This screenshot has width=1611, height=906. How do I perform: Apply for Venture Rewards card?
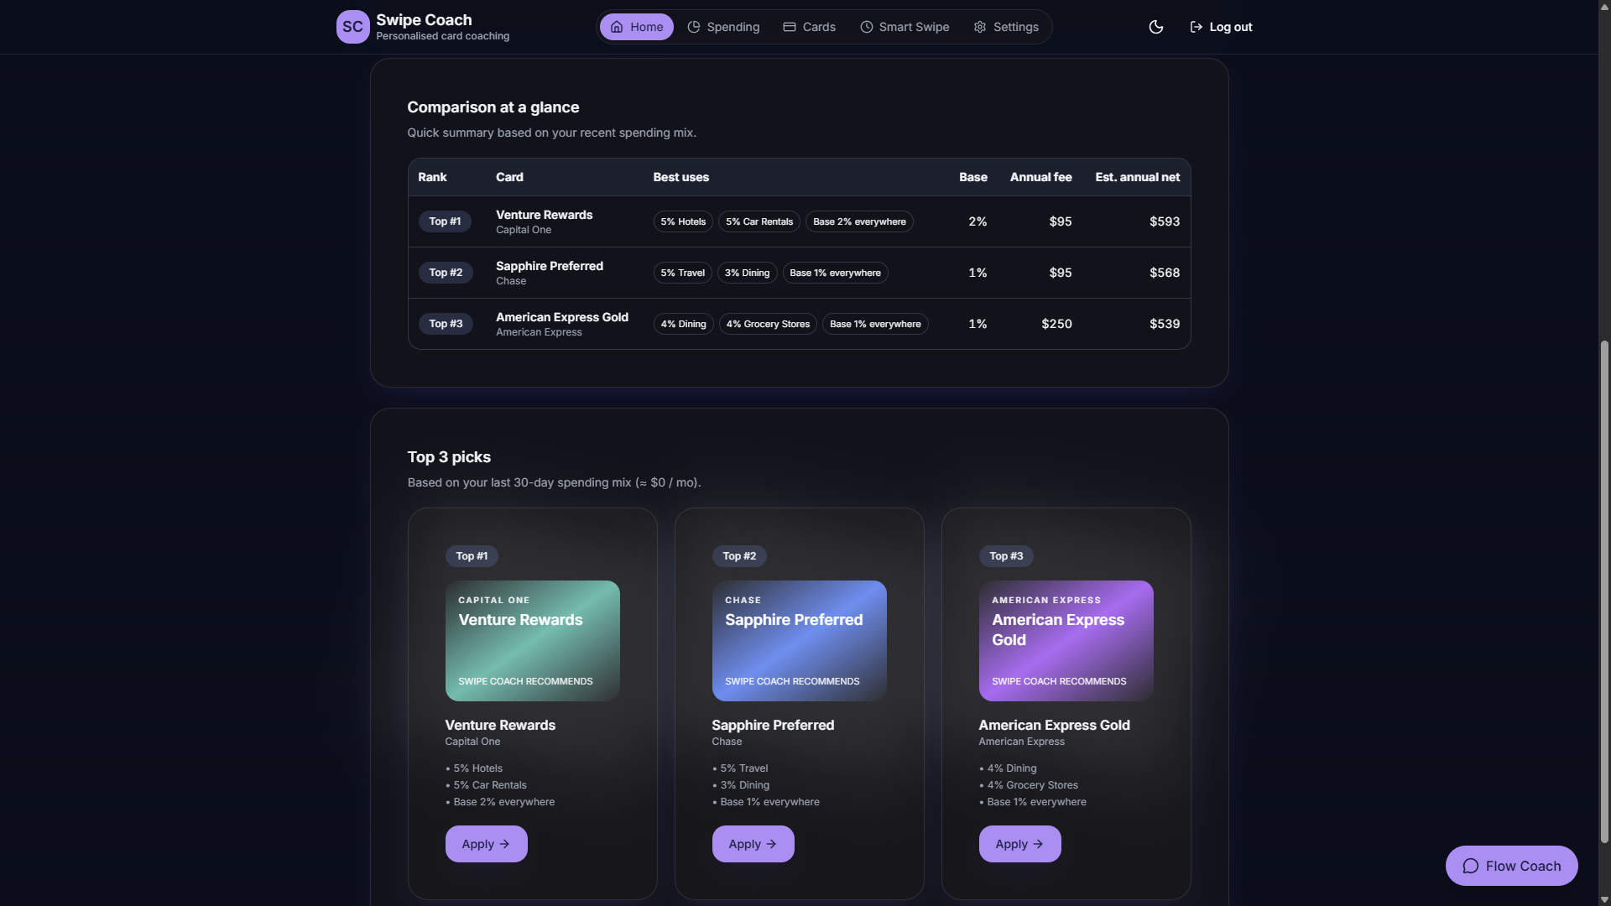(x=486, y=844)
